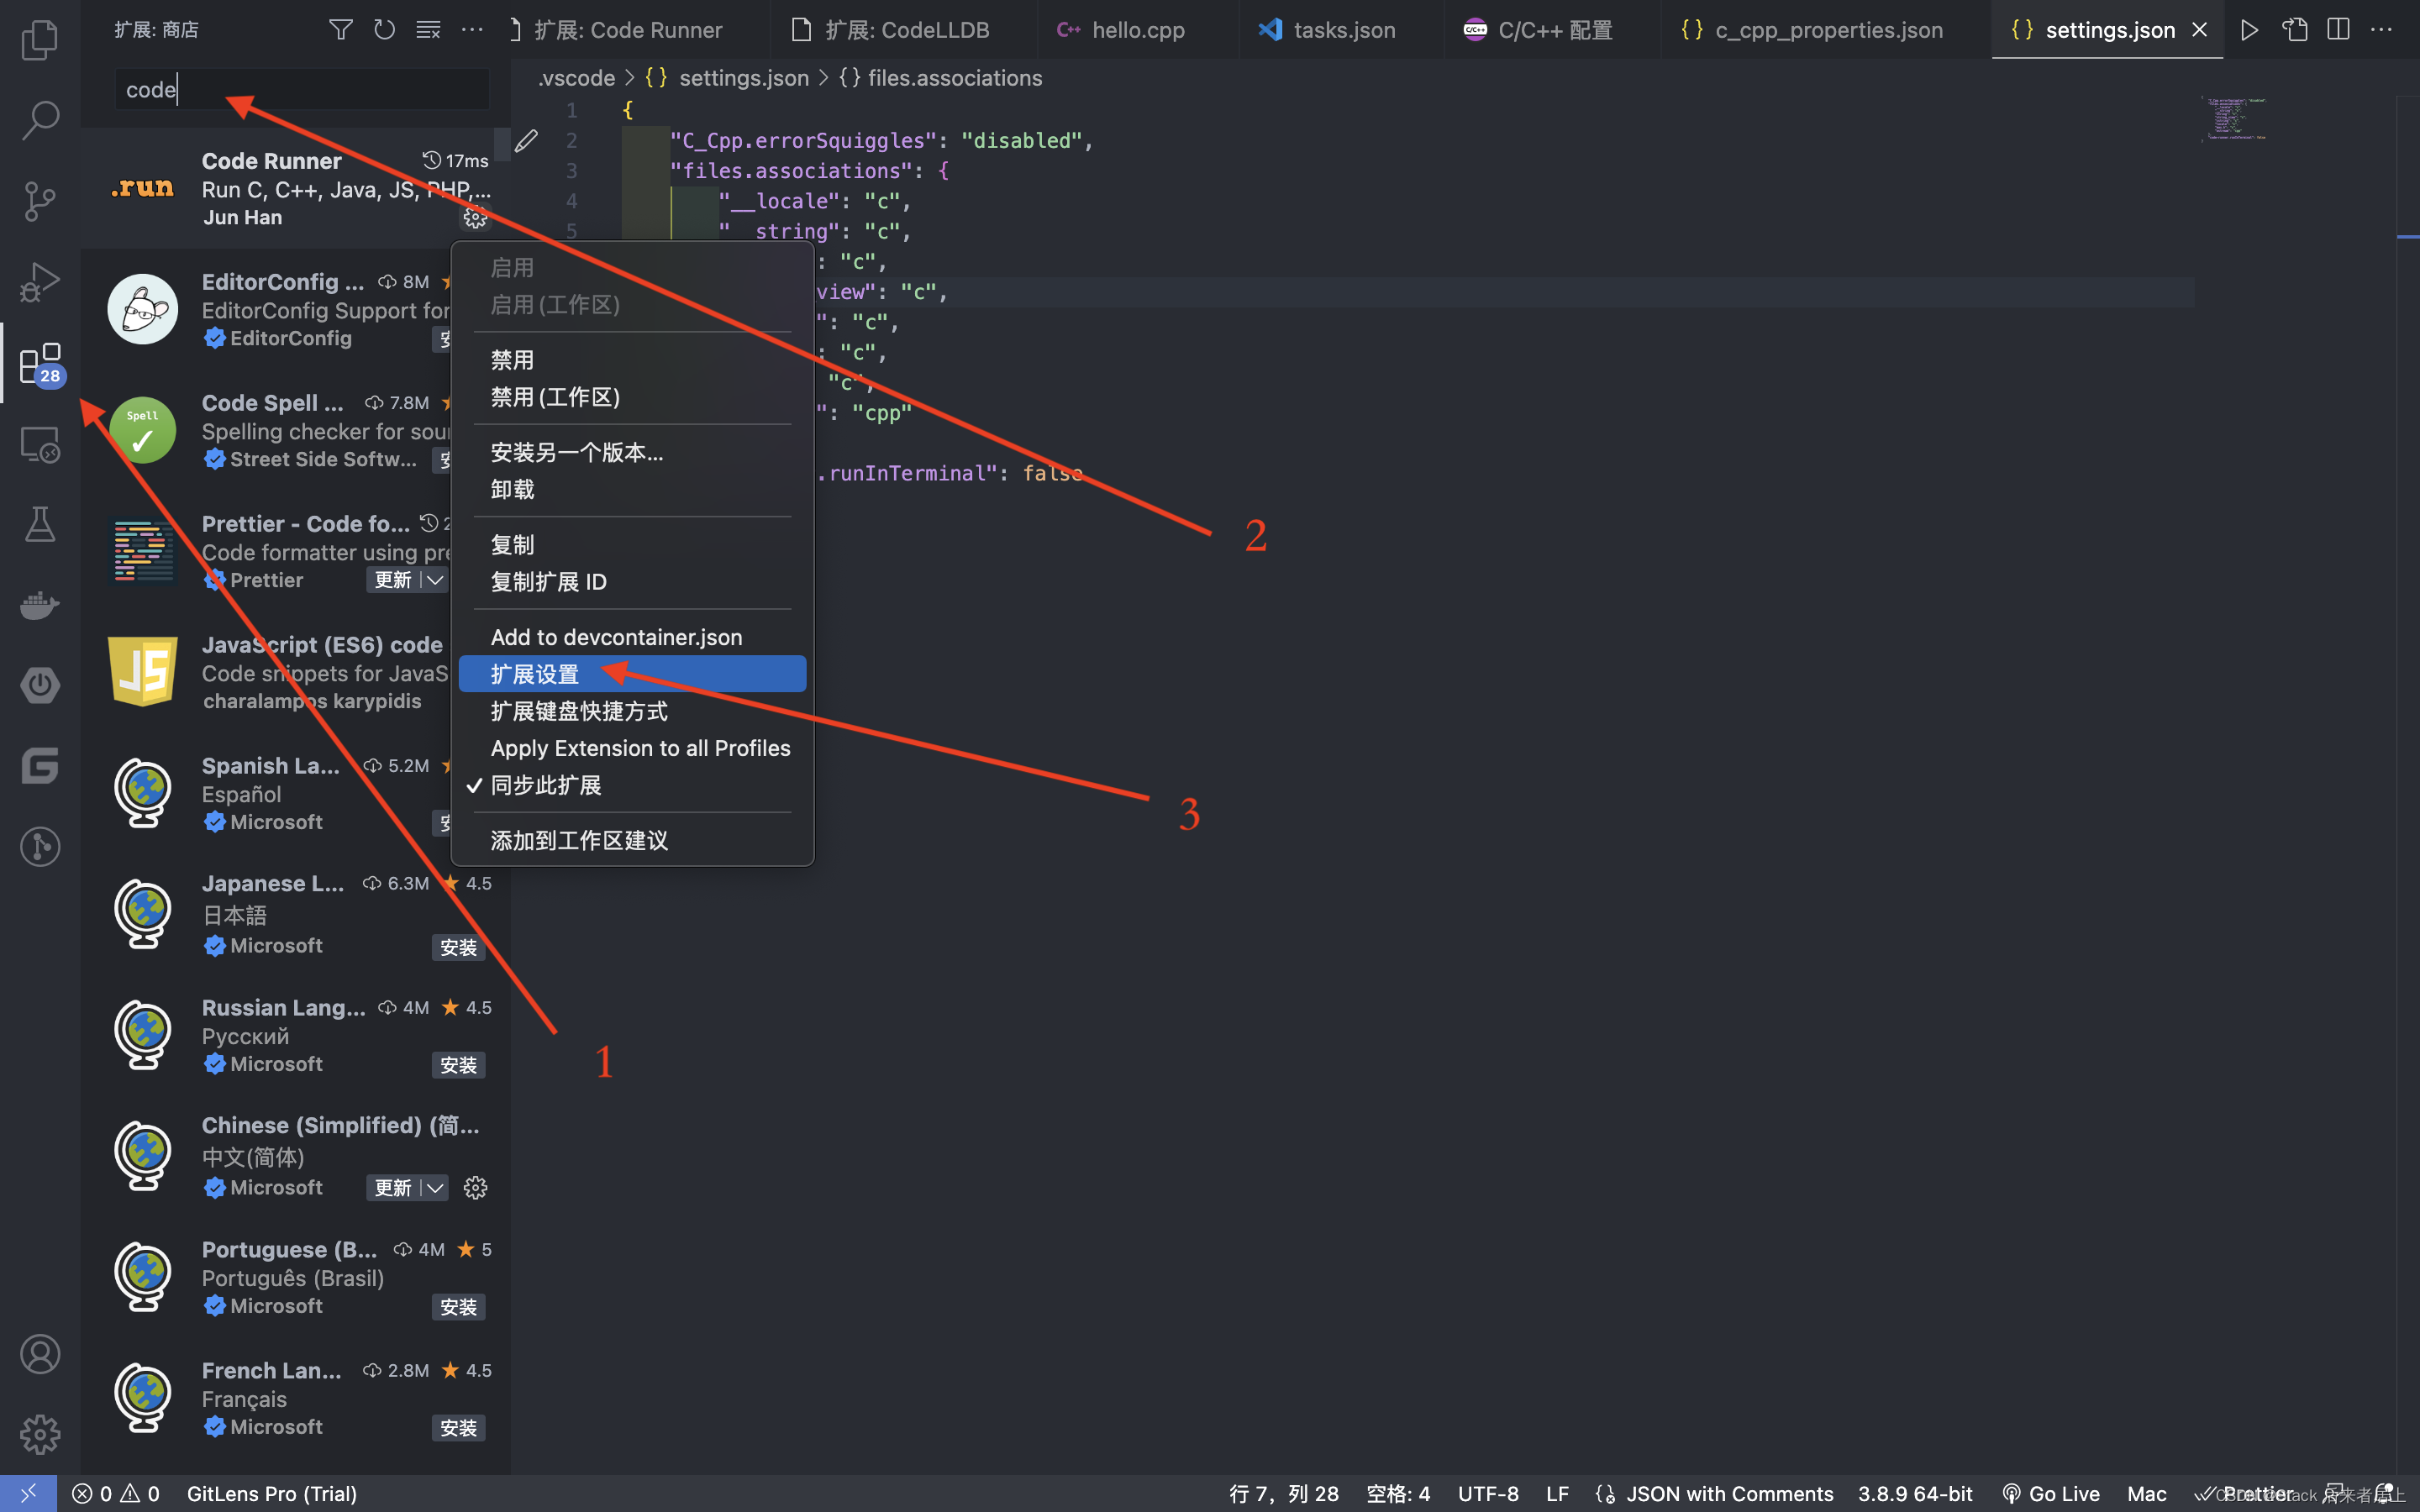
Task: Select 禁用 (工作区) menu entry
Action: (x=632, y=397)
